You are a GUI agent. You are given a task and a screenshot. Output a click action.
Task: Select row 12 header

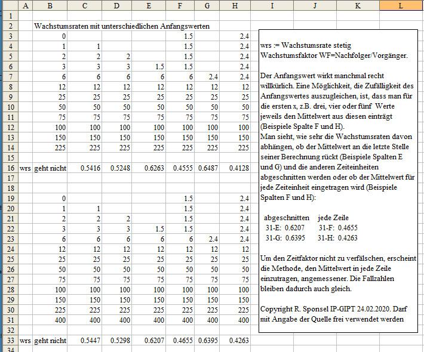[x=11, y=128]
